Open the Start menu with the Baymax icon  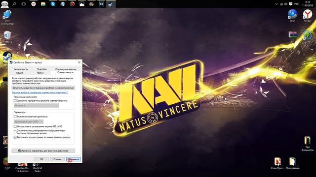(x=4, y=4)
